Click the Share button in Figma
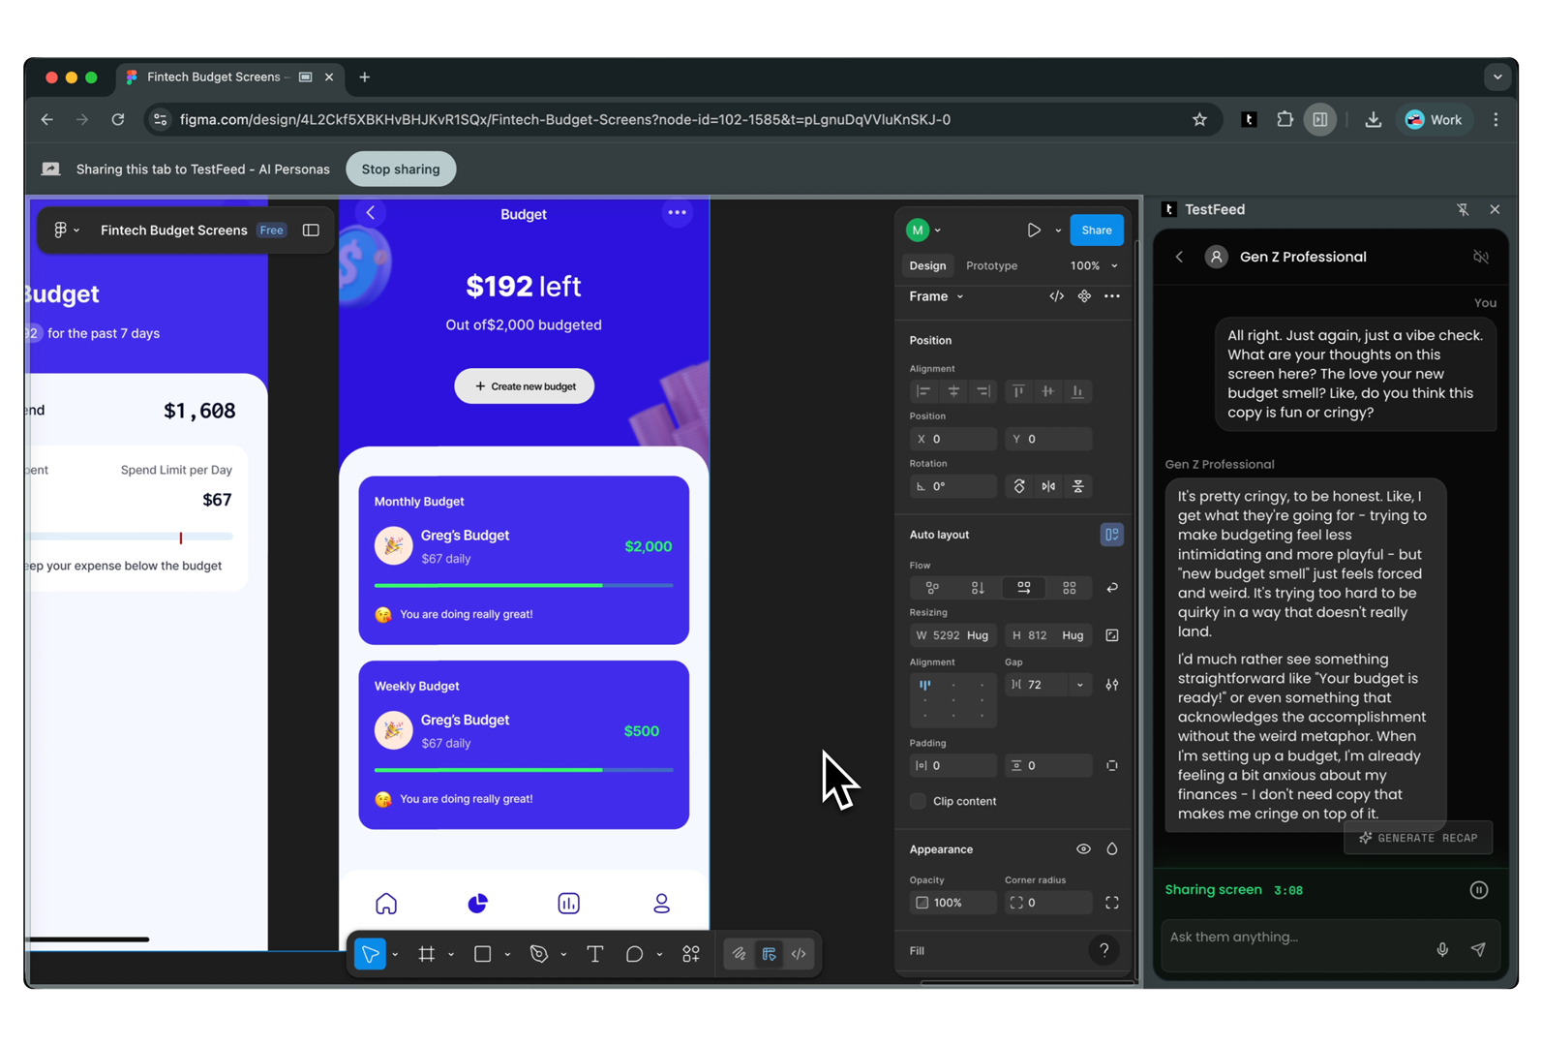 tap(1097, 231)
